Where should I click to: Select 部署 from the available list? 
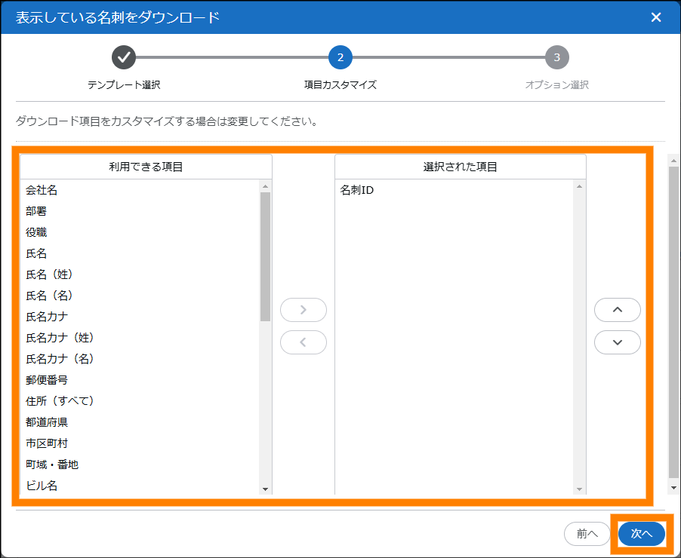(36, 211)
